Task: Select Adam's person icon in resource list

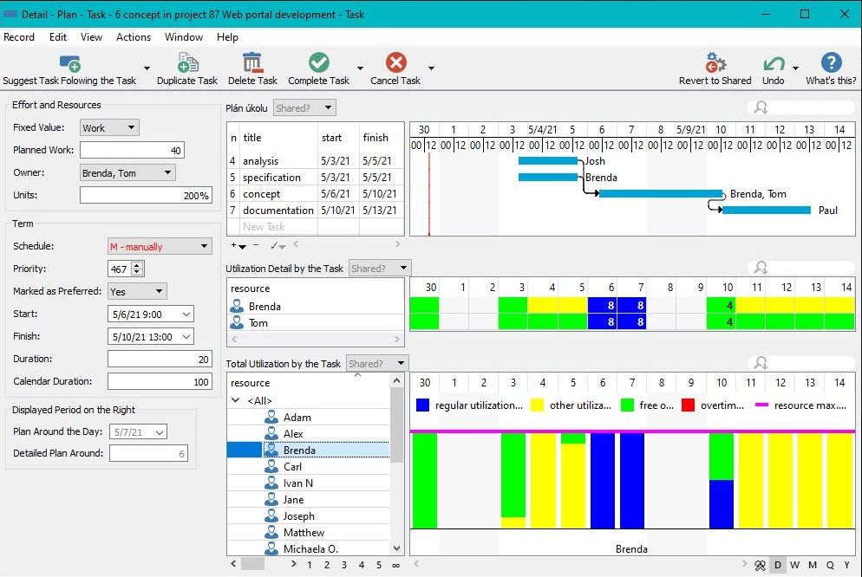Action: pos(271,418)
